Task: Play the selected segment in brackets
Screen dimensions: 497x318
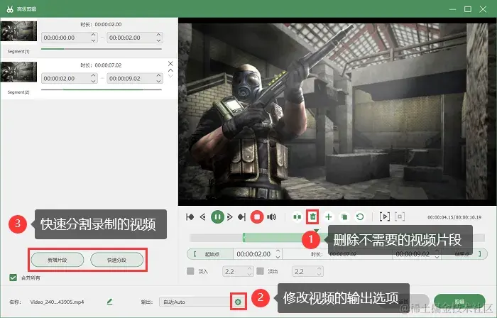Action: 385,217
